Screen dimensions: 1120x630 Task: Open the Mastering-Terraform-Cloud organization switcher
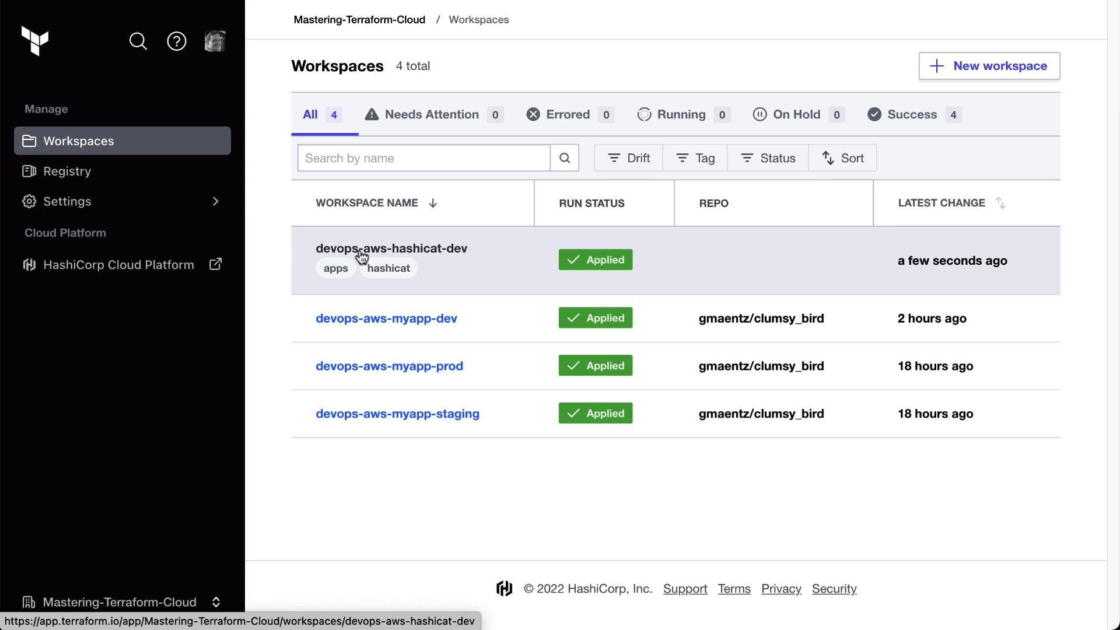pos(121,601)
